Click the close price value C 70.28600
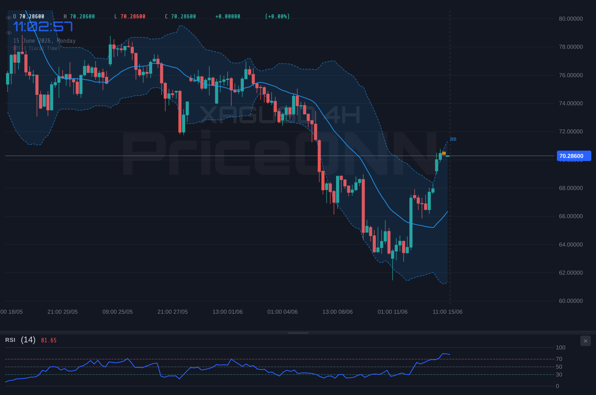This screenshot has width=596, height=395. coord(180,16)
